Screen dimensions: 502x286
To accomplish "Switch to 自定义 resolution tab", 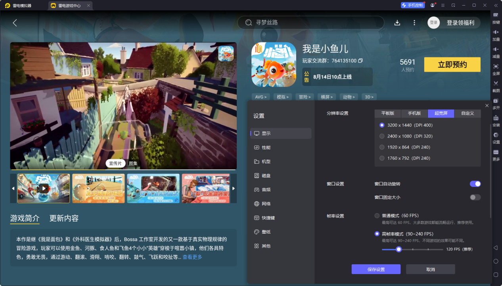I will 468,113.
